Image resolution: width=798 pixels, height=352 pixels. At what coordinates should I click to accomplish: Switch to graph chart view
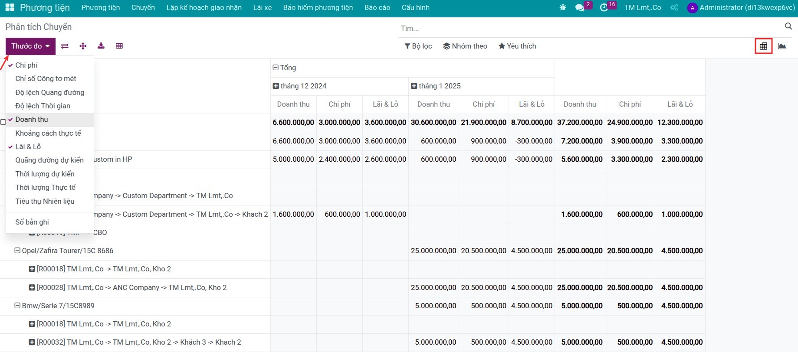[782, 46]
